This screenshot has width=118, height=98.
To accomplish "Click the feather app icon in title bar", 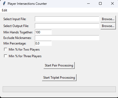I will pyautogui.click(x=4, y=4).
